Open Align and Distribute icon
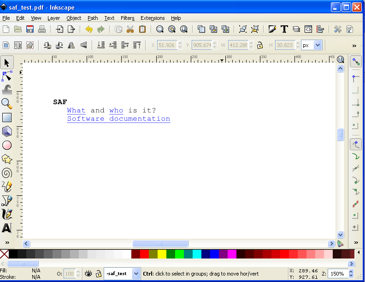 point(320,29)
